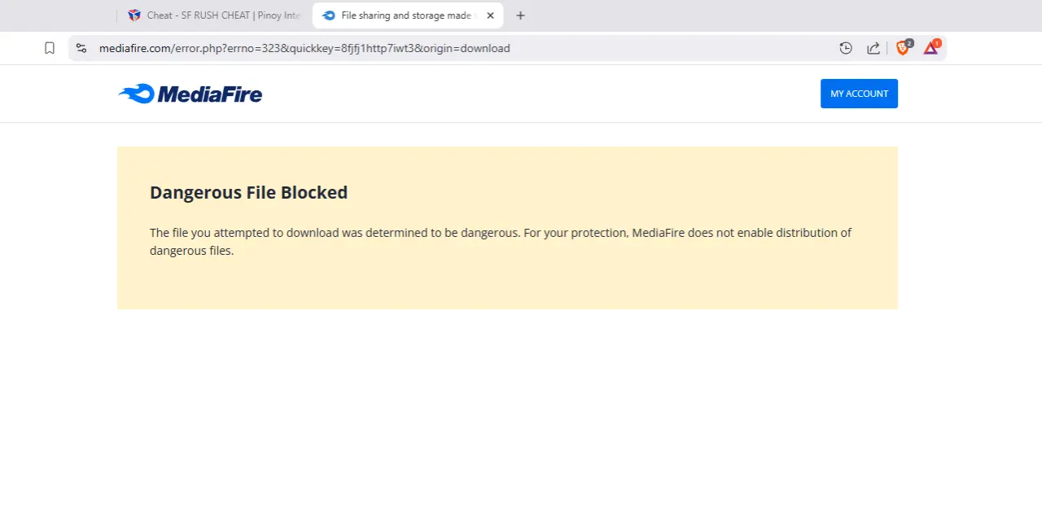
Task: Select the File sharing and storage tab
Action: 408,15
